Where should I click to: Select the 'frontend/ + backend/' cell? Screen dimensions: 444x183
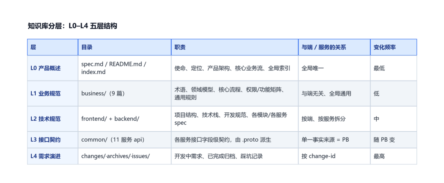(125, 119)
